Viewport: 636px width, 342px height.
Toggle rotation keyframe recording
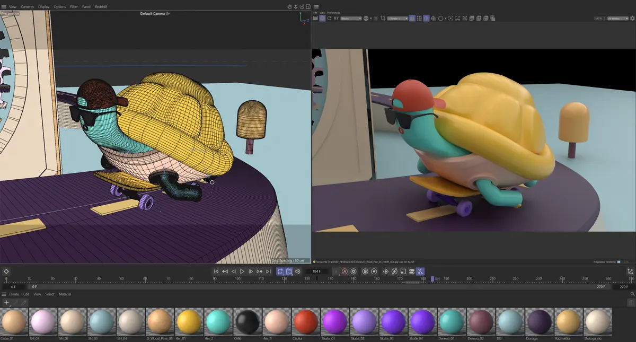coord(394,271)
